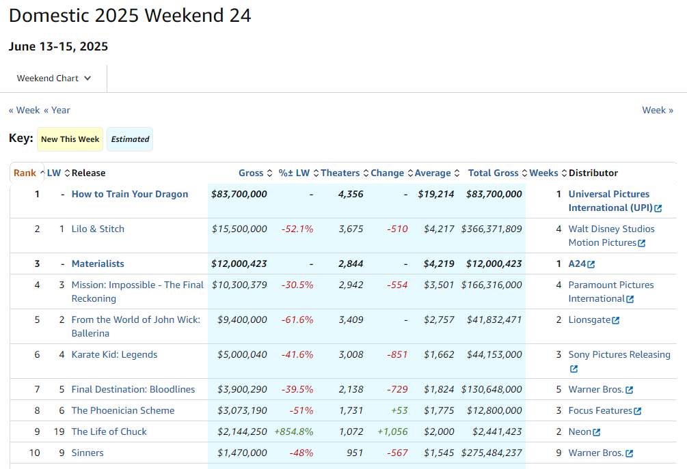The height and width of the screenshot is (469, 687).
Task: Open Sony Pictures Releasing distributor link
Action: click(x=619, y=354)
